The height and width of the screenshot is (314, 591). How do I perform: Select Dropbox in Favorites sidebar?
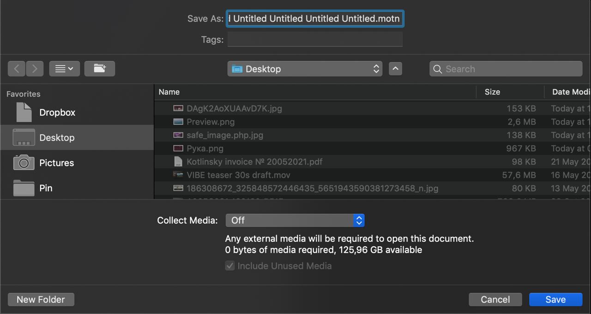click(x=57, y=113)
